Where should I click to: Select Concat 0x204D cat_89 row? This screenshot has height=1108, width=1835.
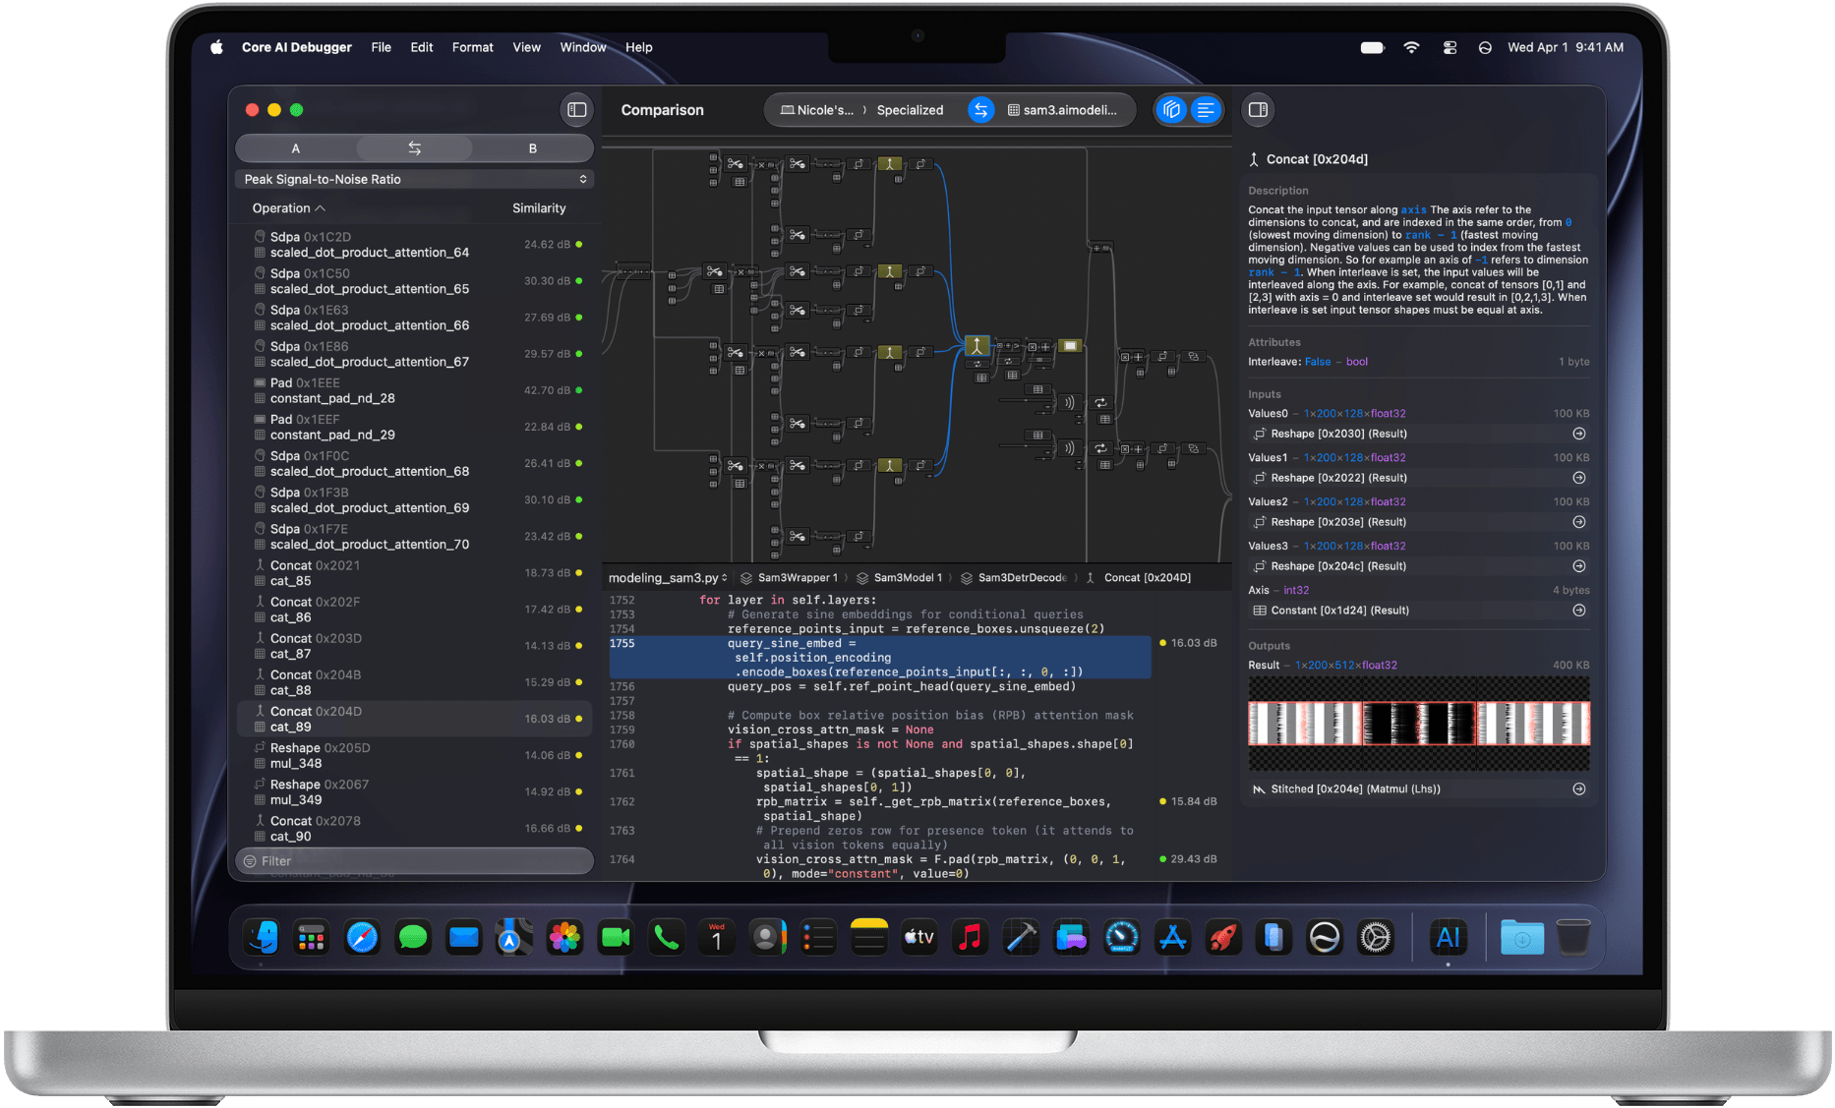point(414,719)
